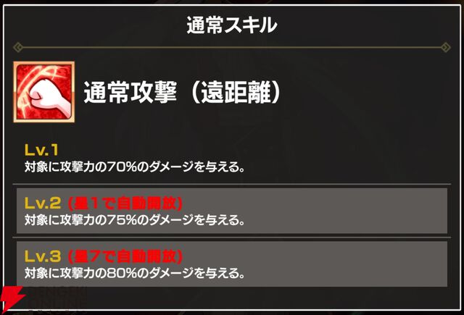Select the 通常スキル header title

(232, 25)
